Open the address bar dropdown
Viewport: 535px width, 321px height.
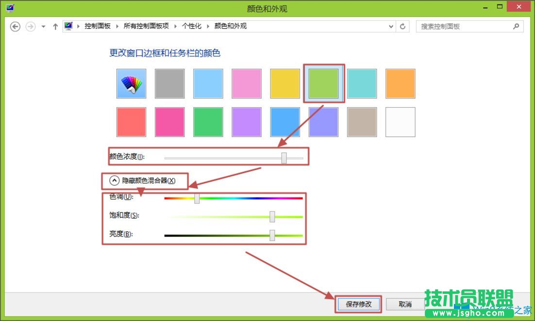click(391, 26)
